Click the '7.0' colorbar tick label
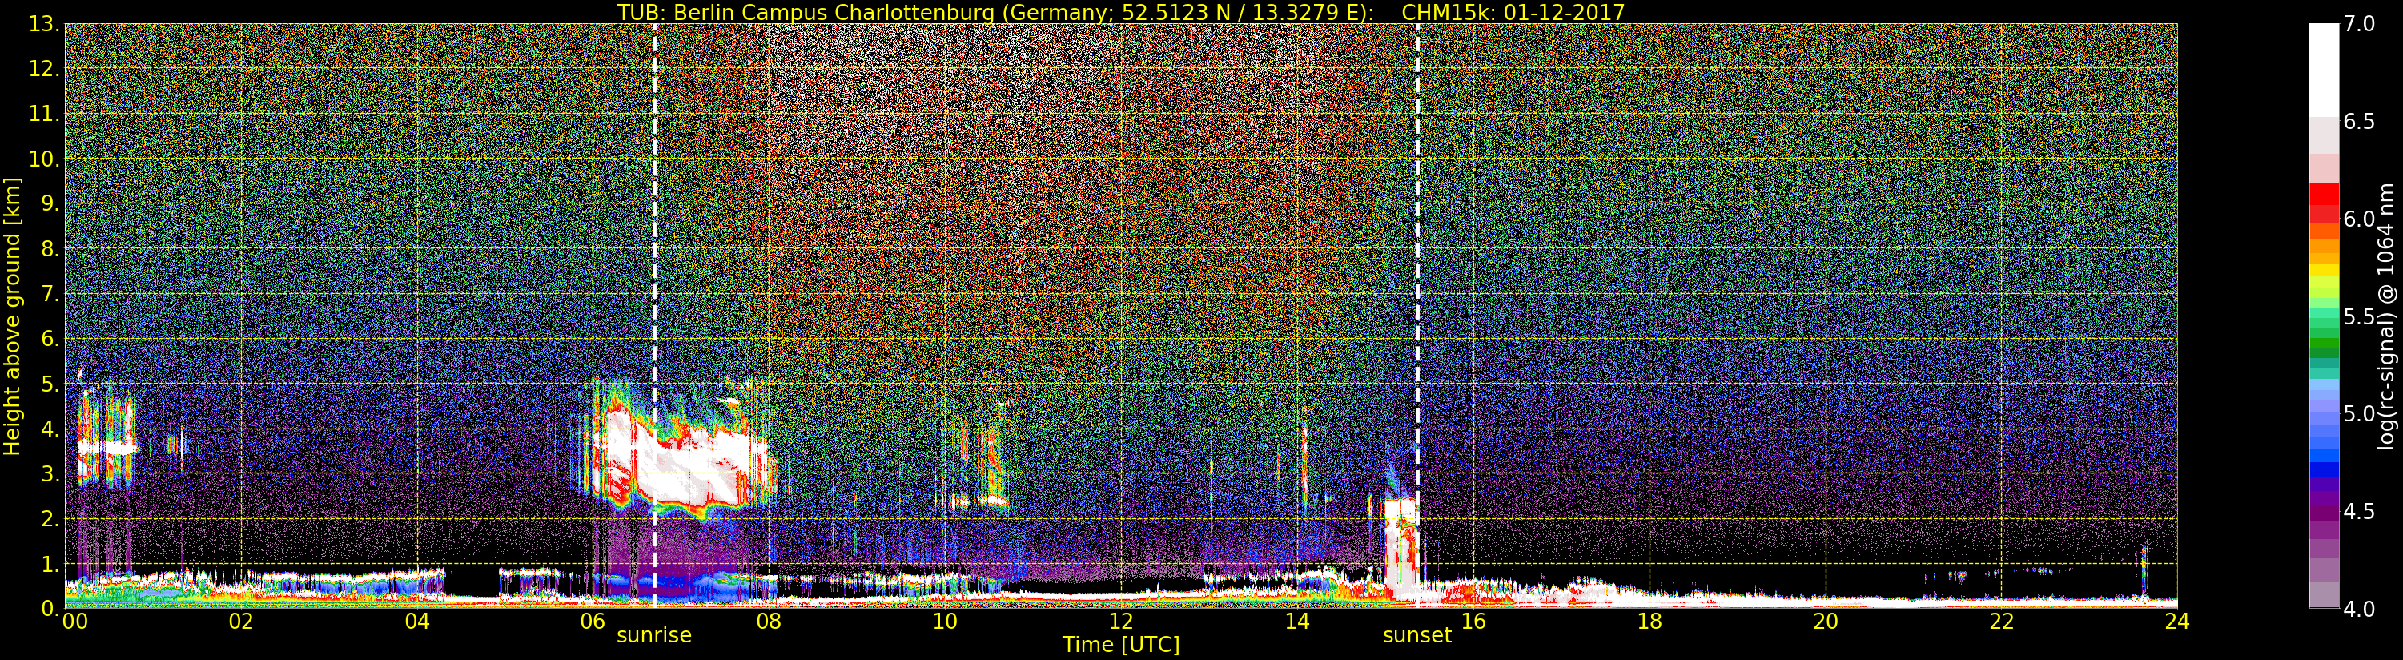The width and height of the screenshot is (2403, 660). (2359, 25)
